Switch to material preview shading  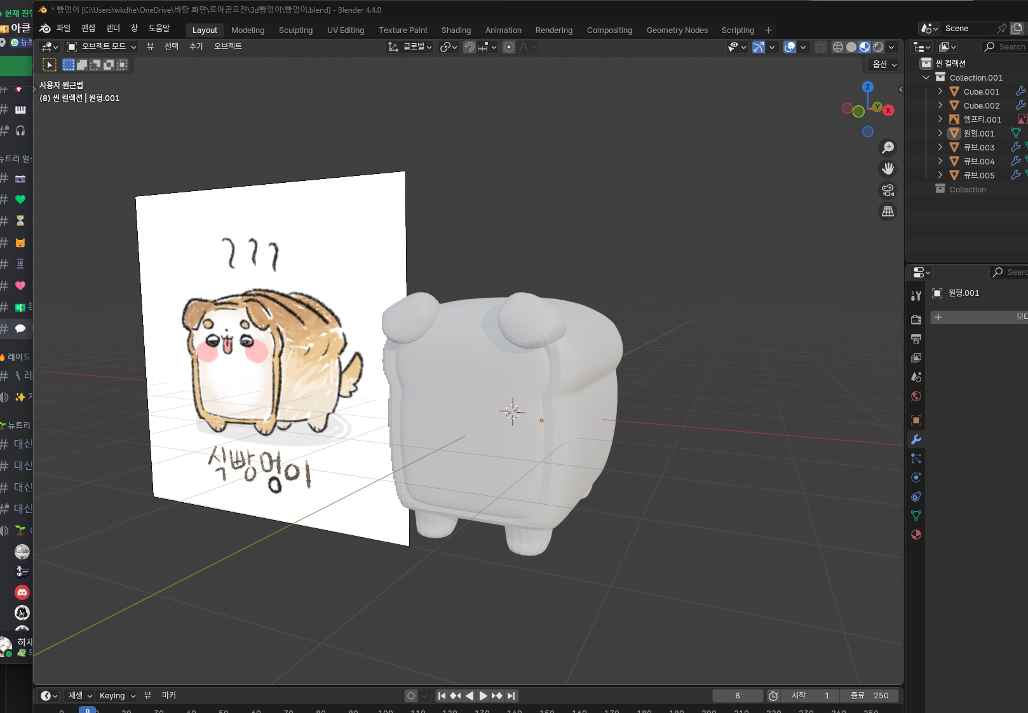[865, 47]
